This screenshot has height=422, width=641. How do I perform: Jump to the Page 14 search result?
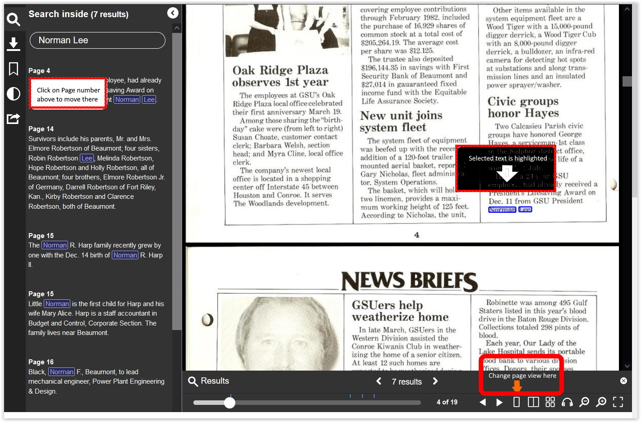(x=41, y=129)
